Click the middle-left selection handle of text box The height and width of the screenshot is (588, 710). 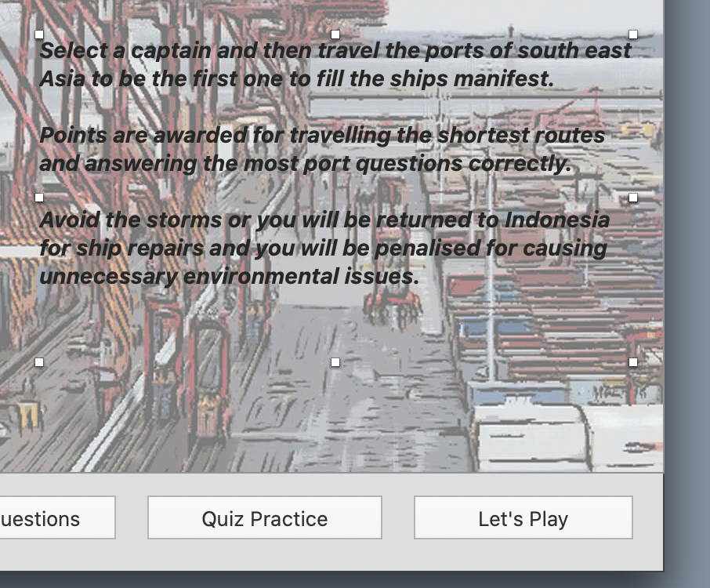click(x=39, y=198)
